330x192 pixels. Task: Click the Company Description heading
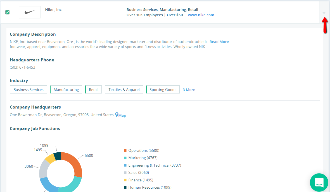coord(33,34)
